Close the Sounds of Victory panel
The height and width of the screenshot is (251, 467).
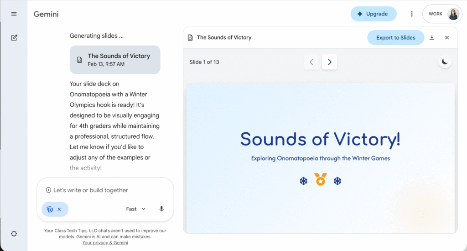click(447, 38)
